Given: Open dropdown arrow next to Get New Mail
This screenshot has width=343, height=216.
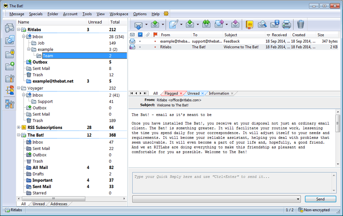Looking at the screenshot, I should pos(146,25).
